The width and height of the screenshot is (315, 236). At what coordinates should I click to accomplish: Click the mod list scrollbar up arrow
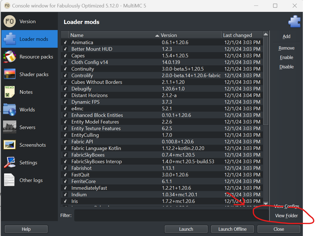point(266,34)
